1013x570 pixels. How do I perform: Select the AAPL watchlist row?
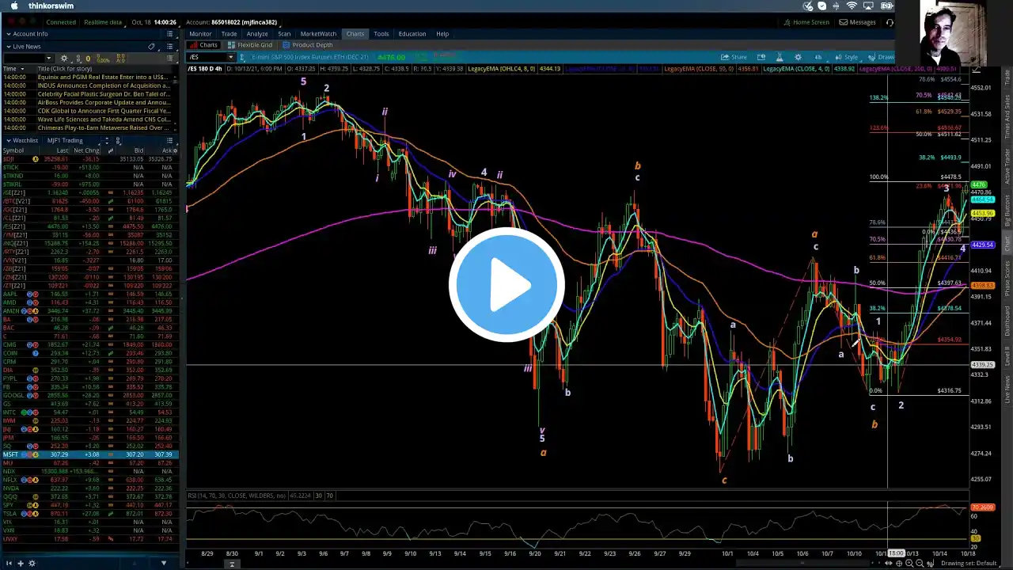pos(89,294)
